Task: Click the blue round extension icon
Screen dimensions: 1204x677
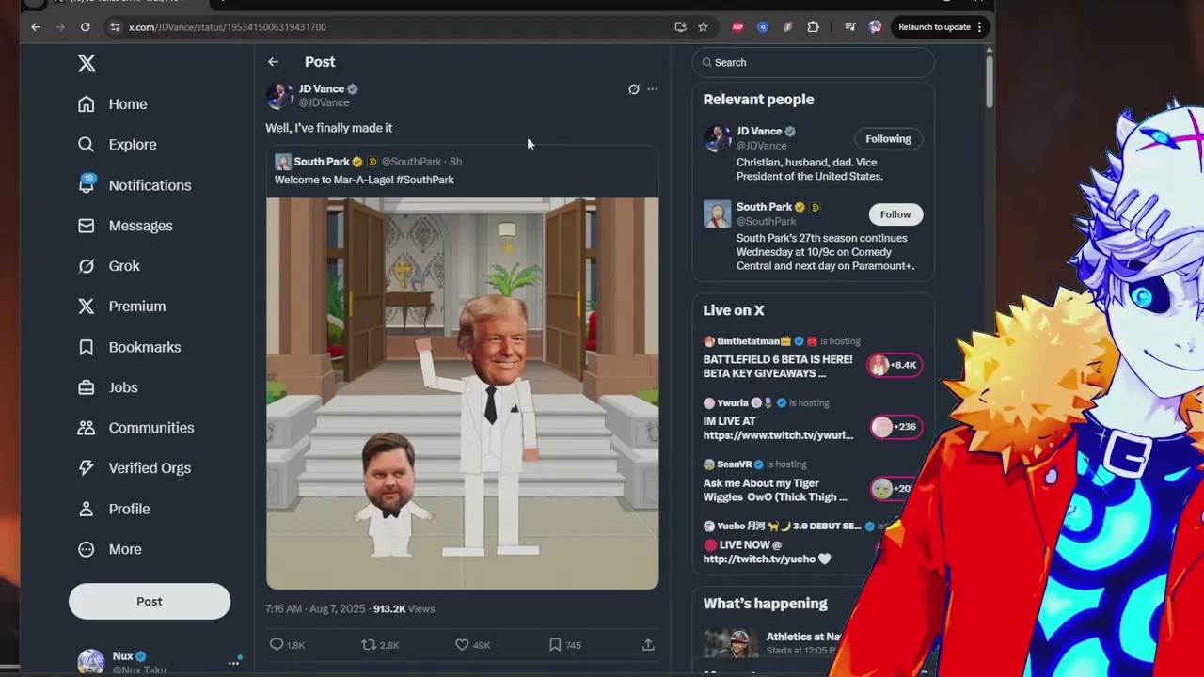Action: pyautogui.click(x=763, y=27)
